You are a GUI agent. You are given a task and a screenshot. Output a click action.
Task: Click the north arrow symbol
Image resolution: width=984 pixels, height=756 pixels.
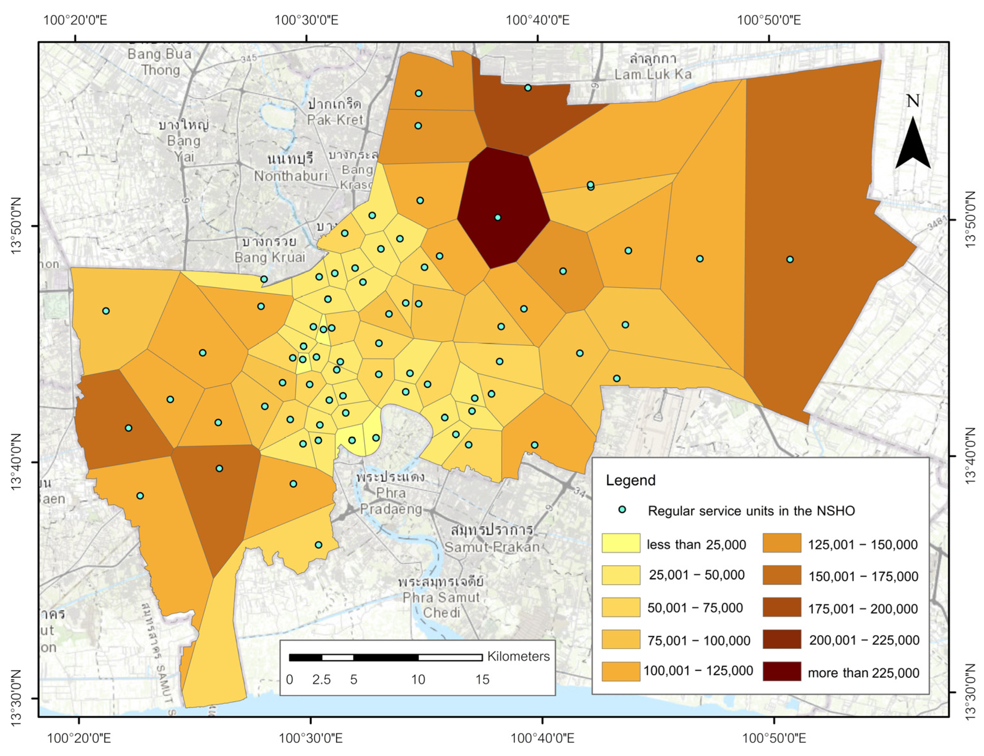913,144
